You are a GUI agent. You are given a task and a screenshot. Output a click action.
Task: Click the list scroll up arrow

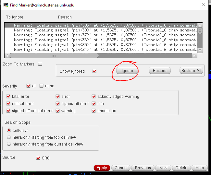click(200, 25)
